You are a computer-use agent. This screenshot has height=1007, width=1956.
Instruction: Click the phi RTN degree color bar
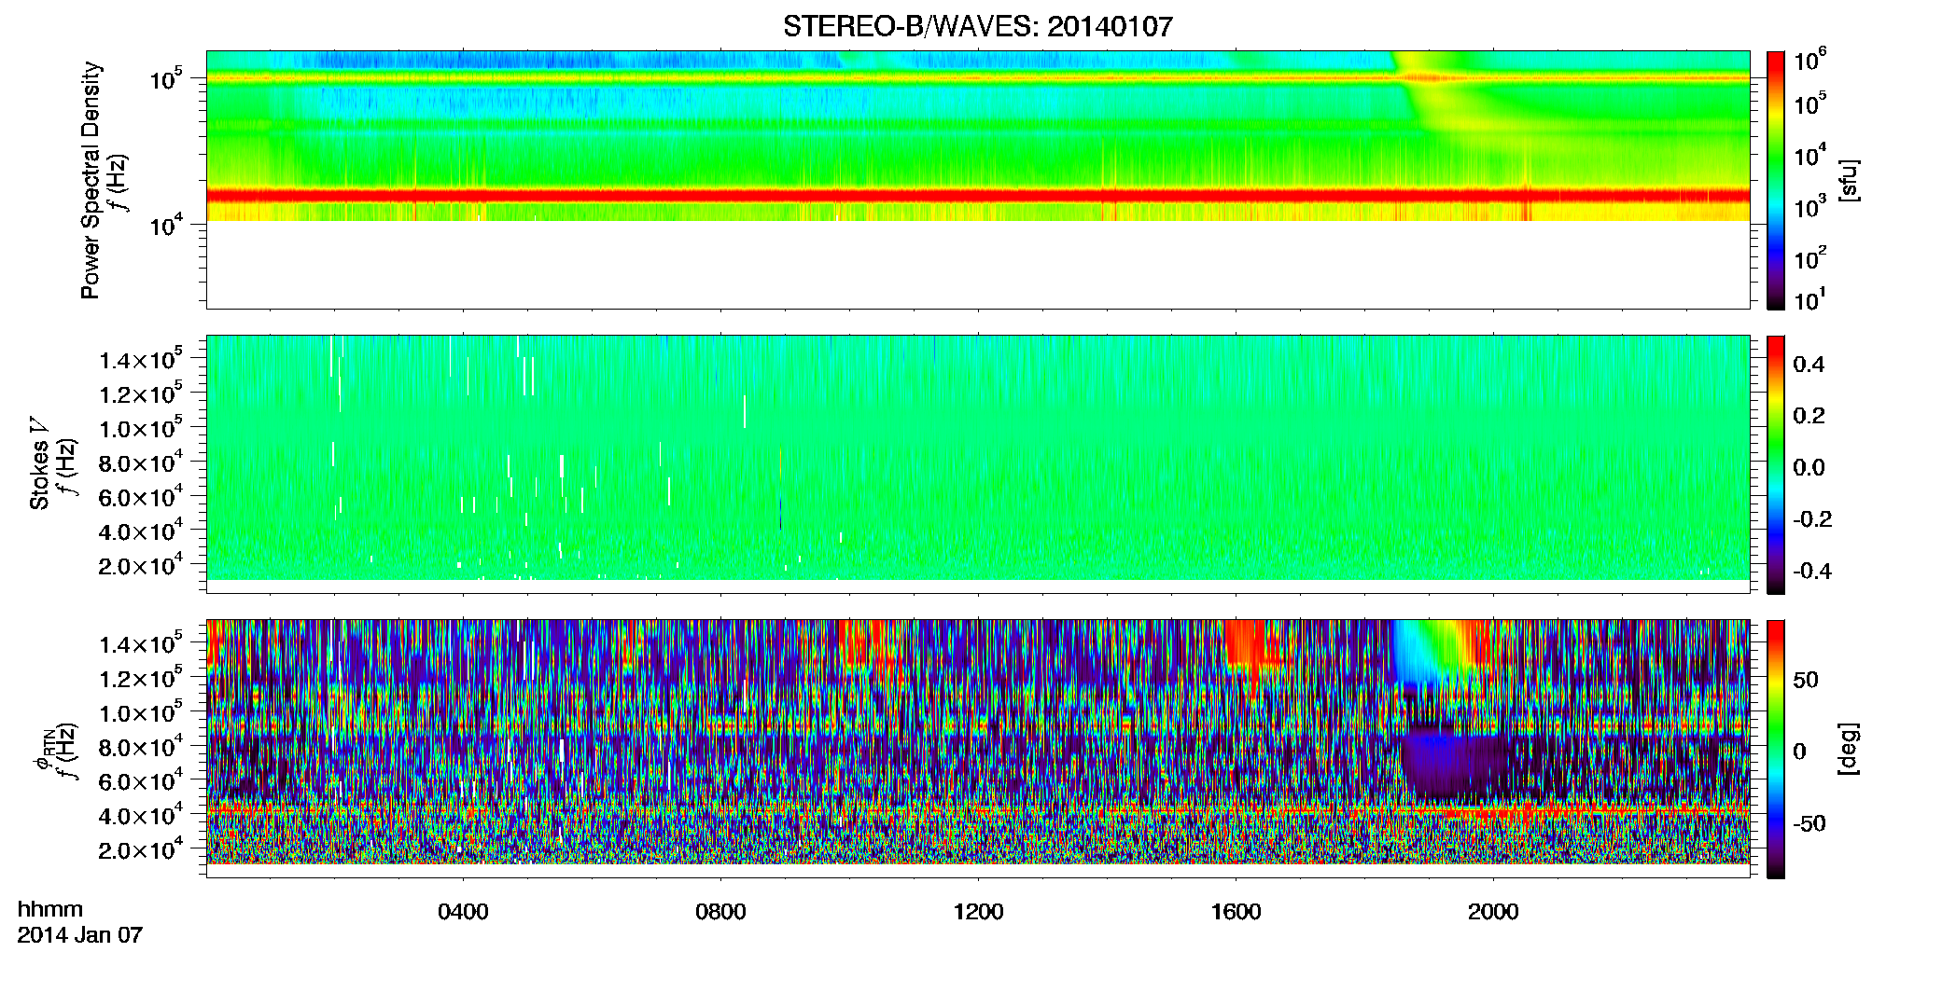click(1775, 749)
